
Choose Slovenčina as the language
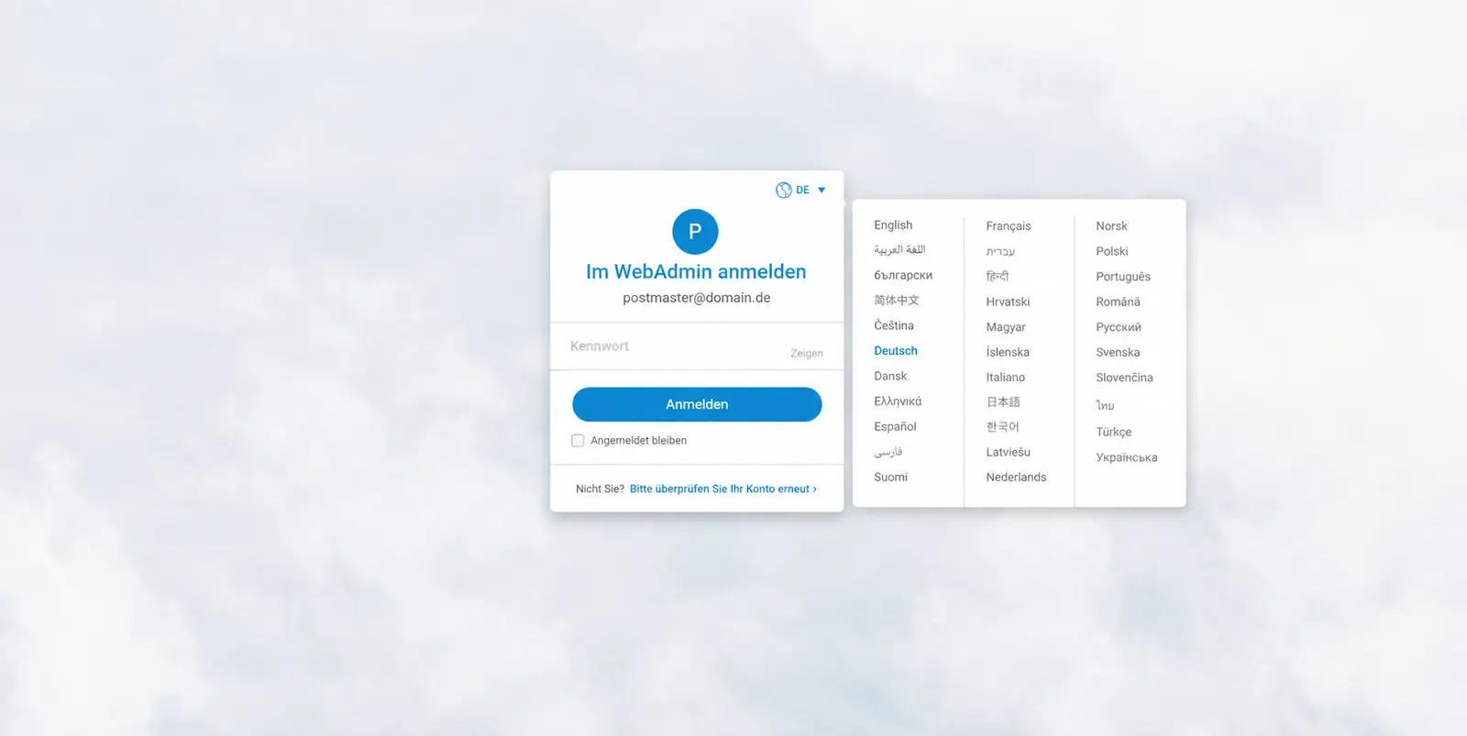(1124, 378)
